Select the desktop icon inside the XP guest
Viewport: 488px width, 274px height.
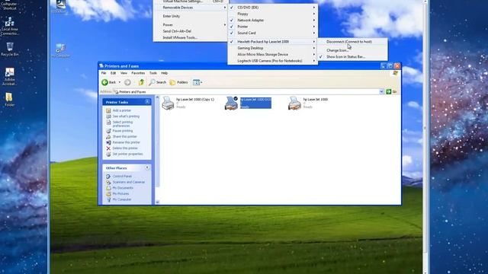point(60,50)
